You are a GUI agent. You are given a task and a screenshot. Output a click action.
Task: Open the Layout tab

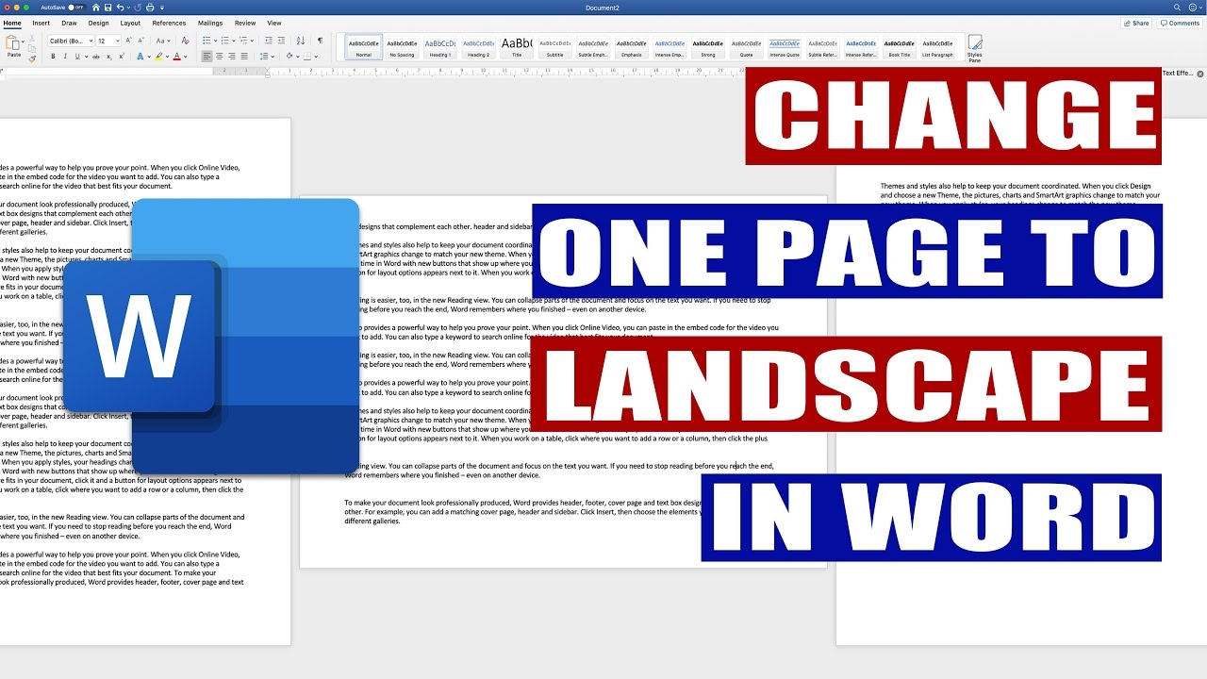click(130, 23)
